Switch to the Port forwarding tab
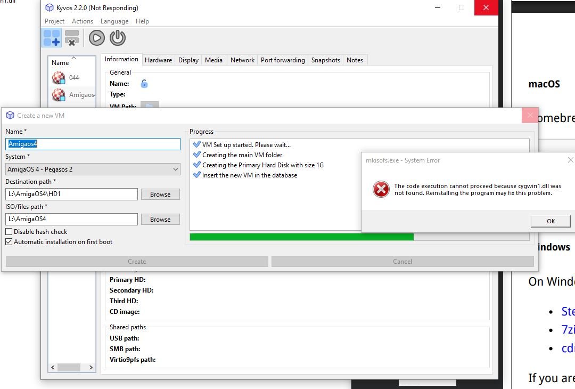This screenshot has width=575, height=389. 283,60
